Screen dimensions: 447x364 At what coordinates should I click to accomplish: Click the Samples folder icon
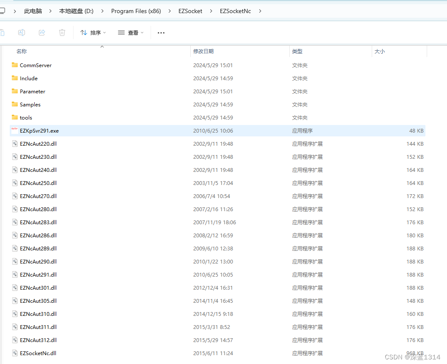coord(15,104)
